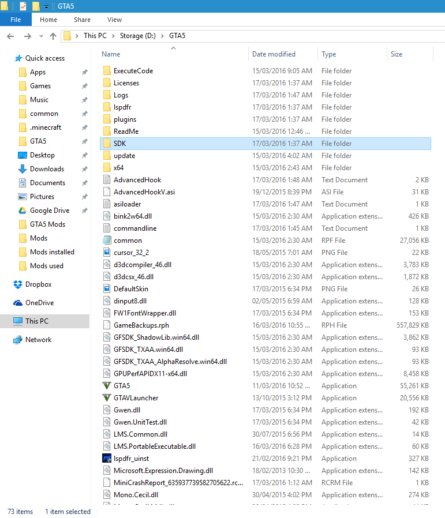The height and width of the screenshot is (518, 445).
Task: Click the This PC computer icon
Action: [x=17, y=321]
